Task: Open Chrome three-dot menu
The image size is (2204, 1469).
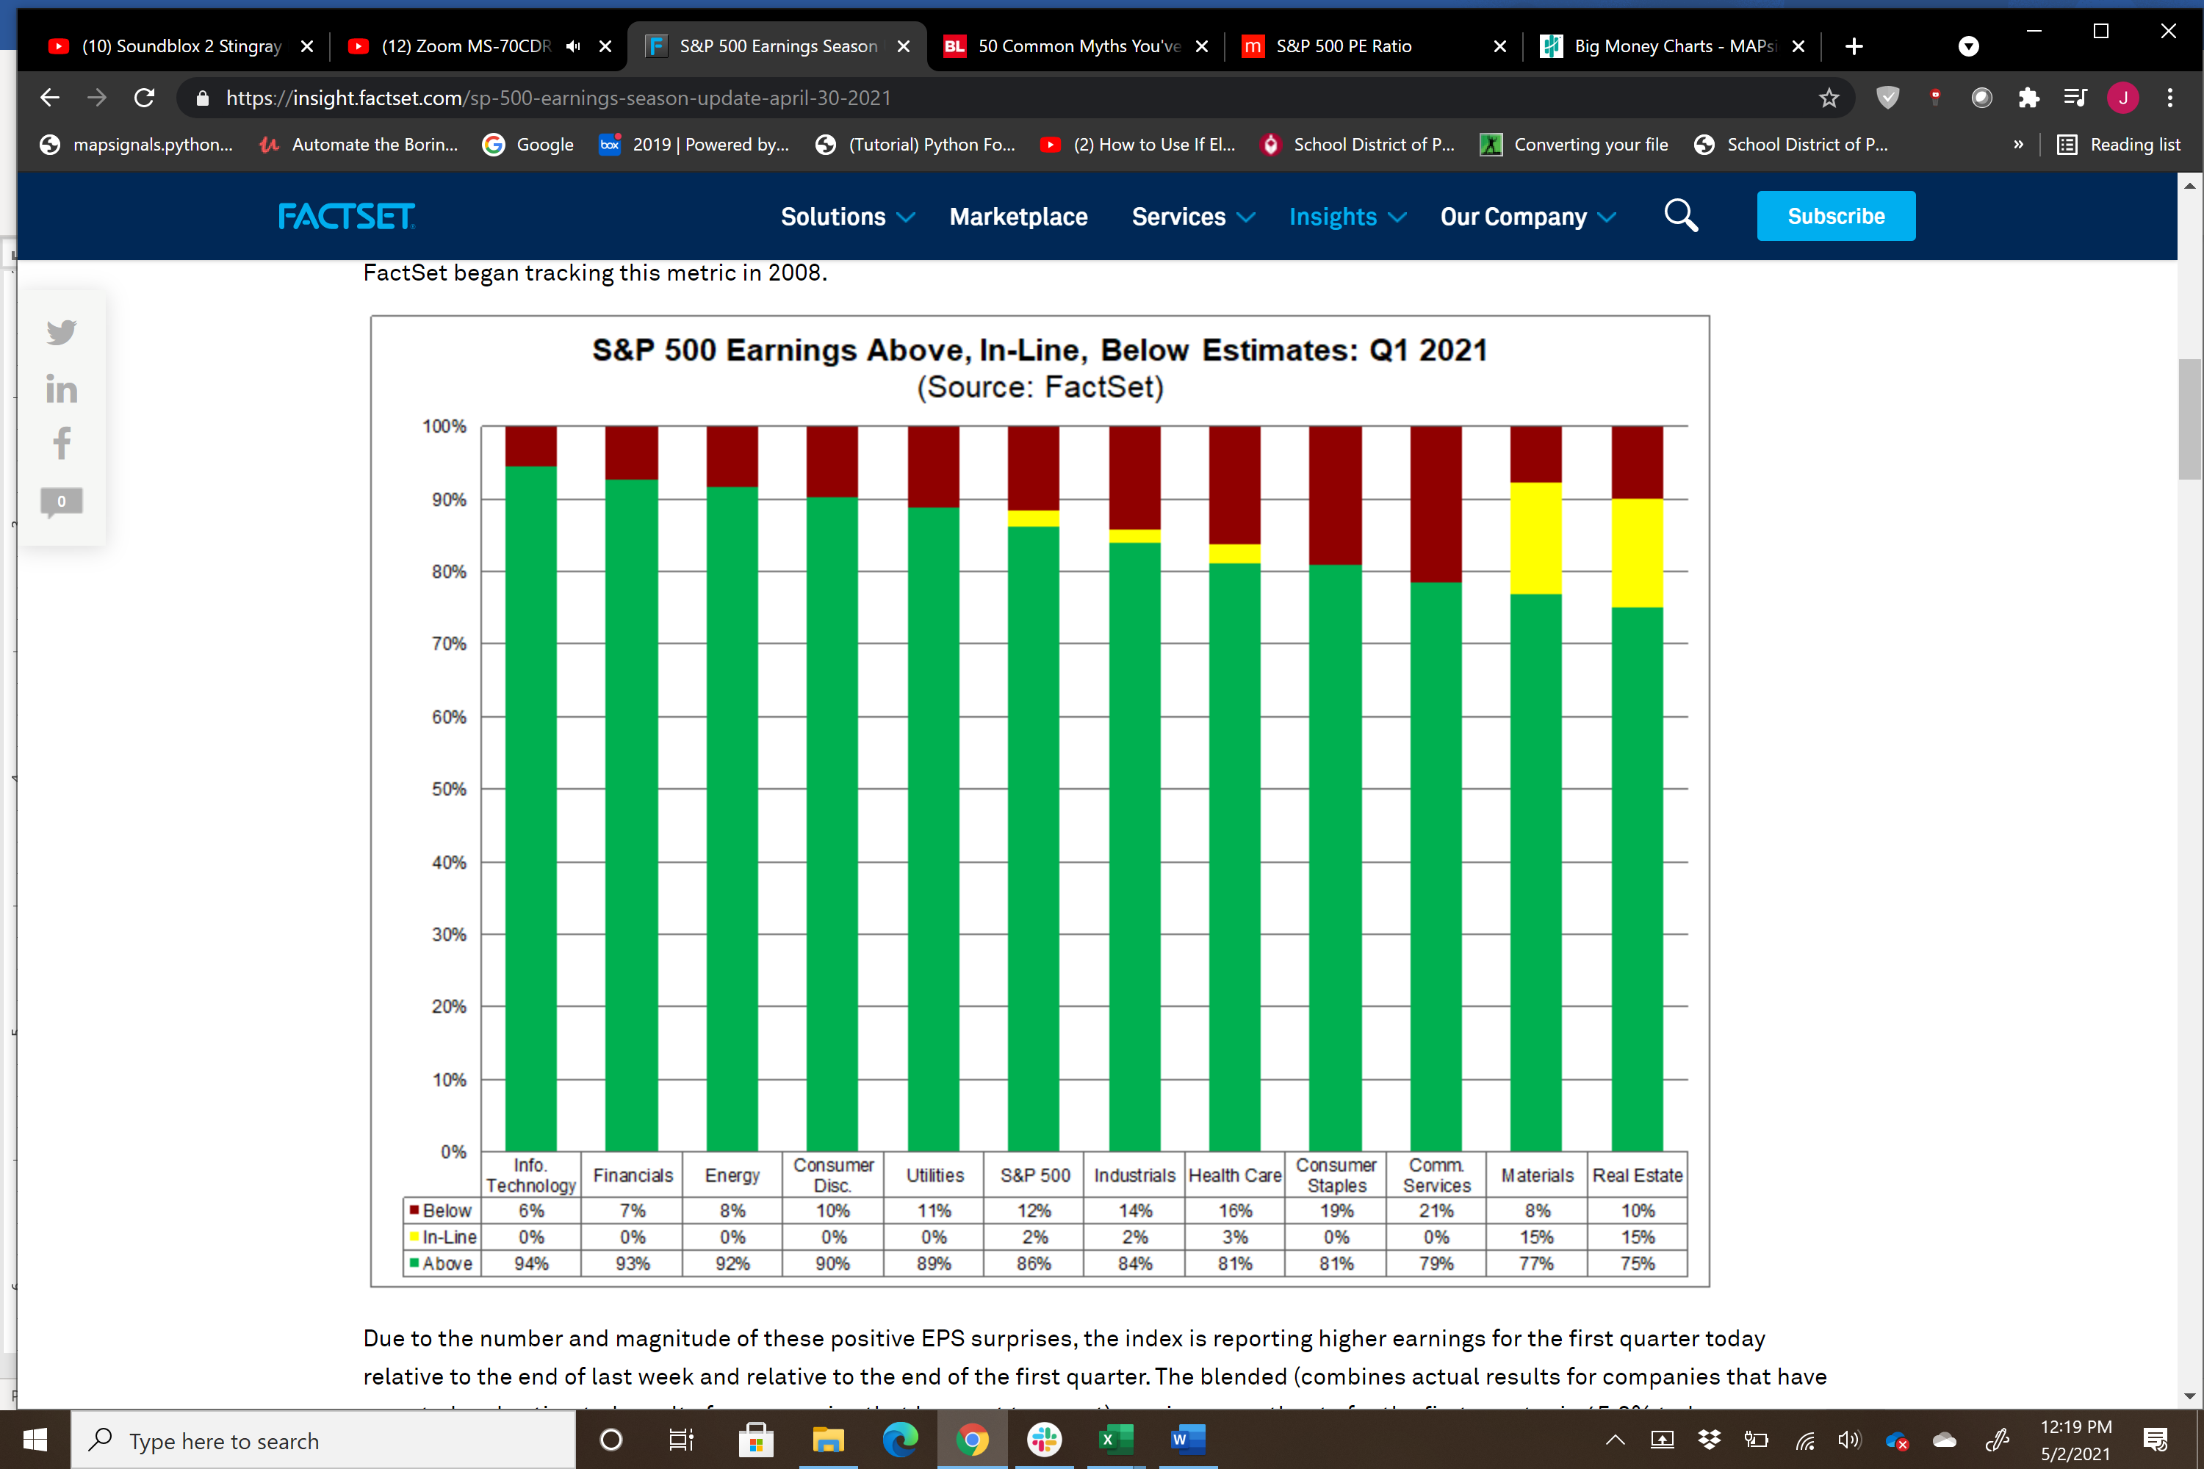Action: [2169, 98]
